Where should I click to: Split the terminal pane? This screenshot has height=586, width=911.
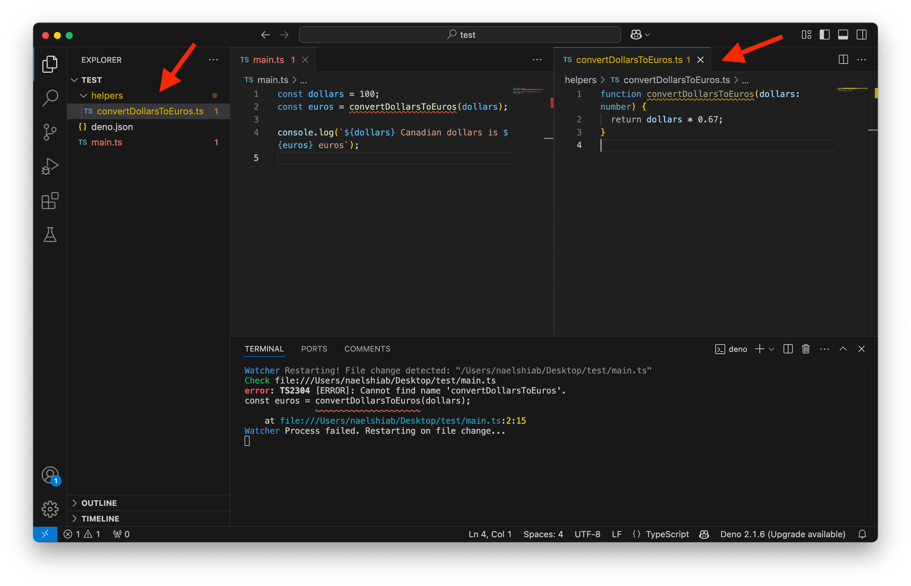click(x=788, y=349)
